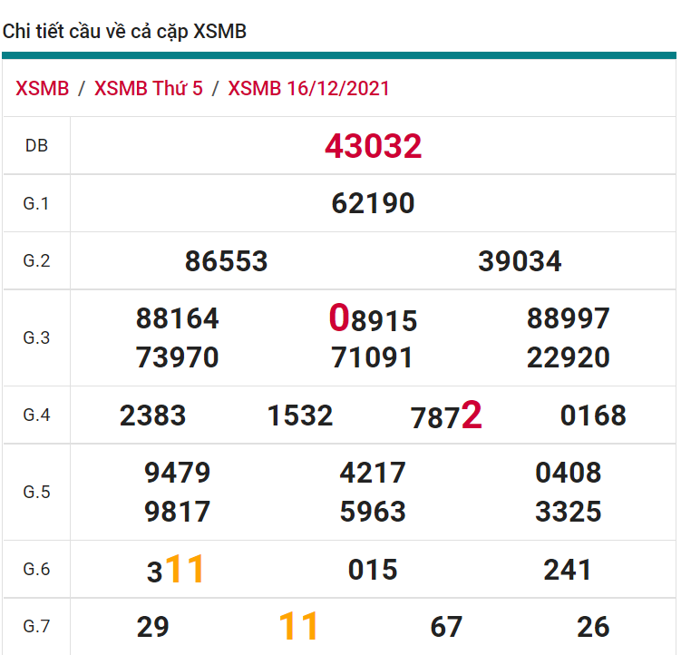This screenshot has height=655, width=681.
Task: Click the special prize number 43032
Action: 373,146
